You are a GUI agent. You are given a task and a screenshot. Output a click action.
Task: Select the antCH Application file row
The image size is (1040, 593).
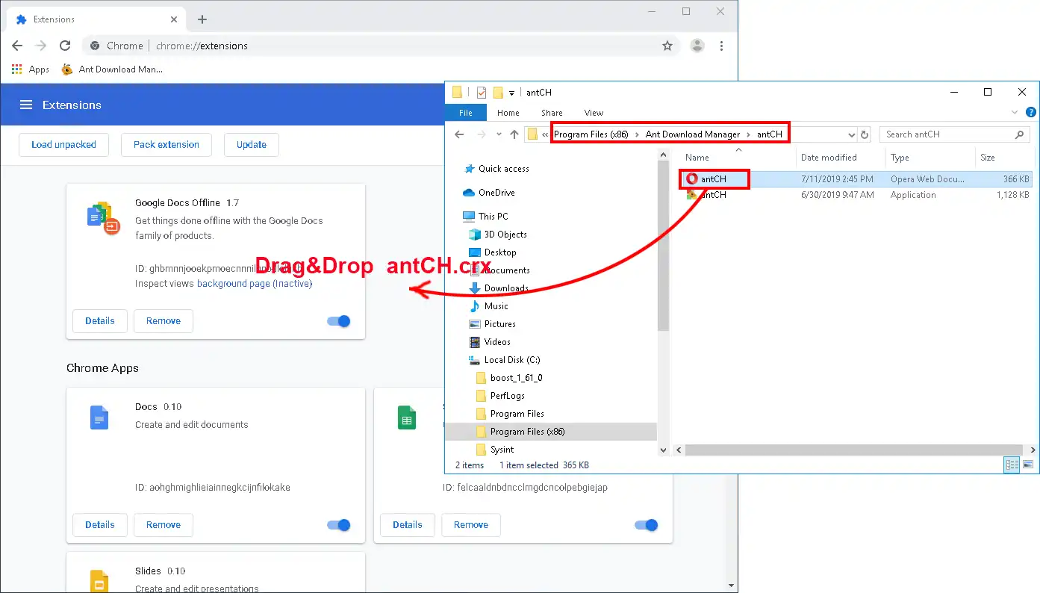point(856,195)
